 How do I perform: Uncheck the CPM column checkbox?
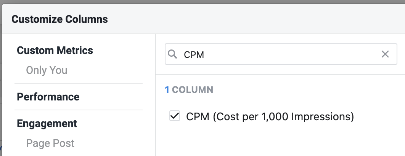coord(175,116)
